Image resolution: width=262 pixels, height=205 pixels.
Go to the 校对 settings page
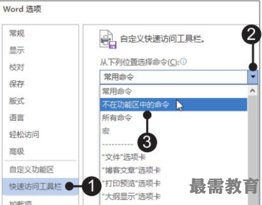pyautogui.click(x=17, y=67)
